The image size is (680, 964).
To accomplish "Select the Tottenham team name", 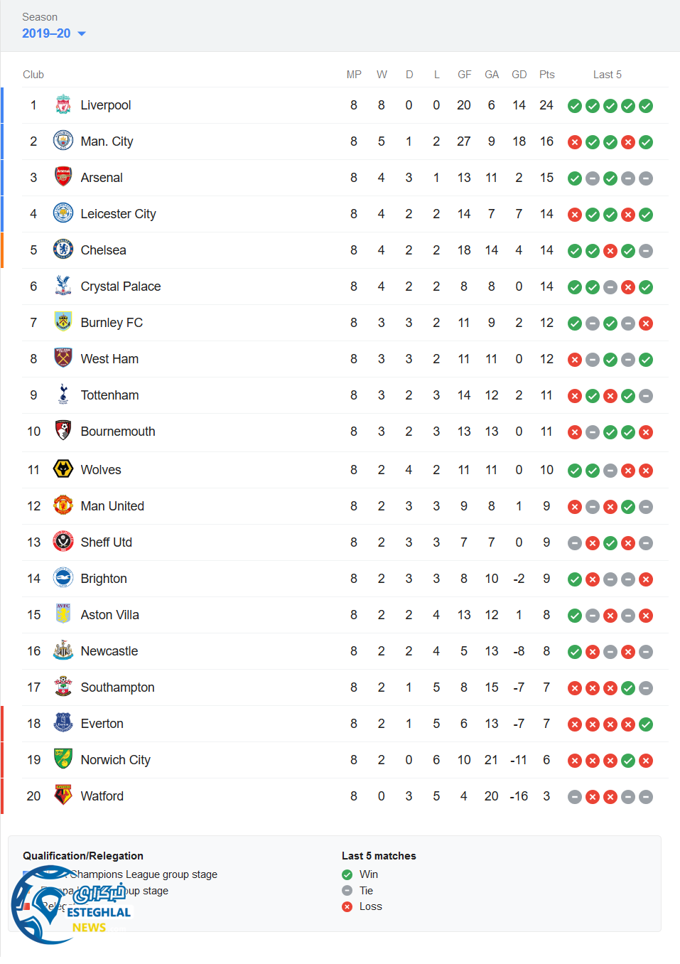I will point(109,395).
